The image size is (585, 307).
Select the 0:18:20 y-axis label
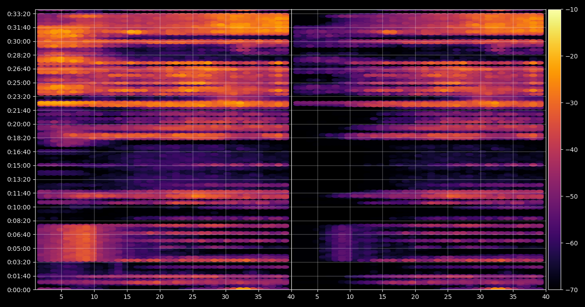tap(19, 138)
